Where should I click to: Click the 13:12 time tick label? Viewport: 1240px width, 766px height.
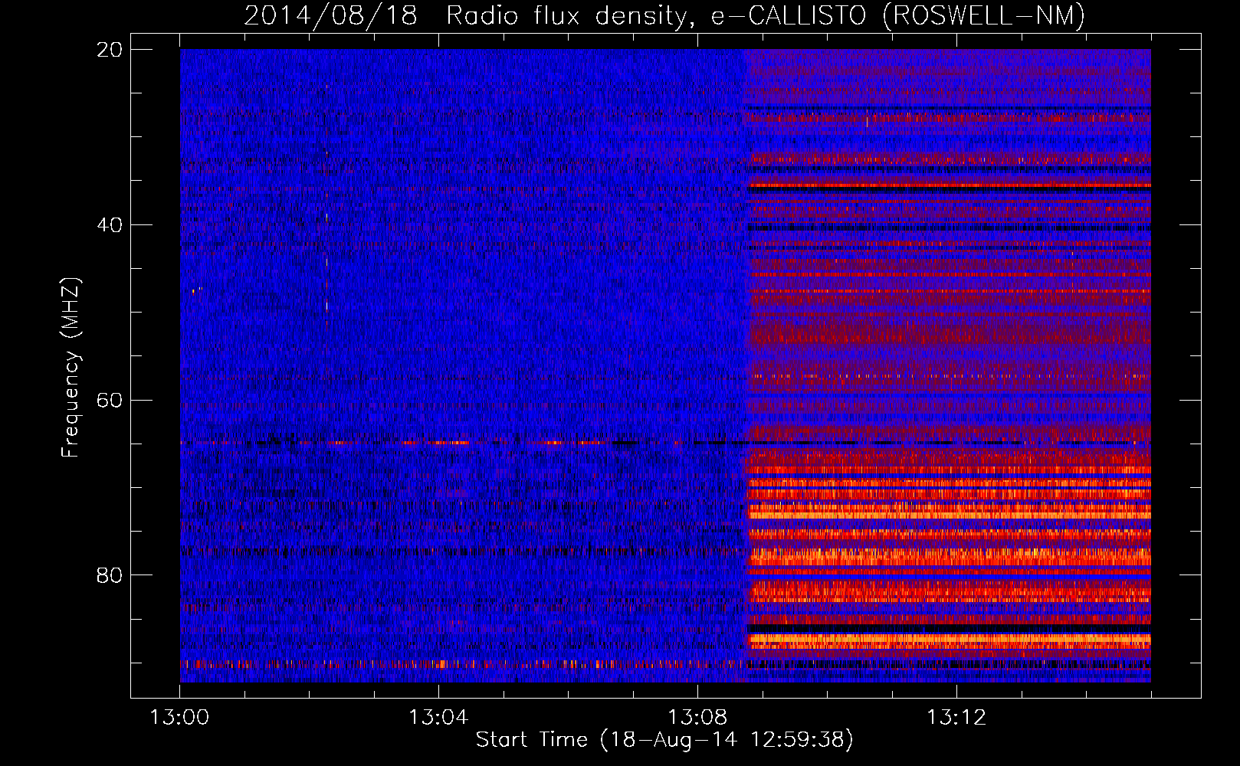(956, 718)
